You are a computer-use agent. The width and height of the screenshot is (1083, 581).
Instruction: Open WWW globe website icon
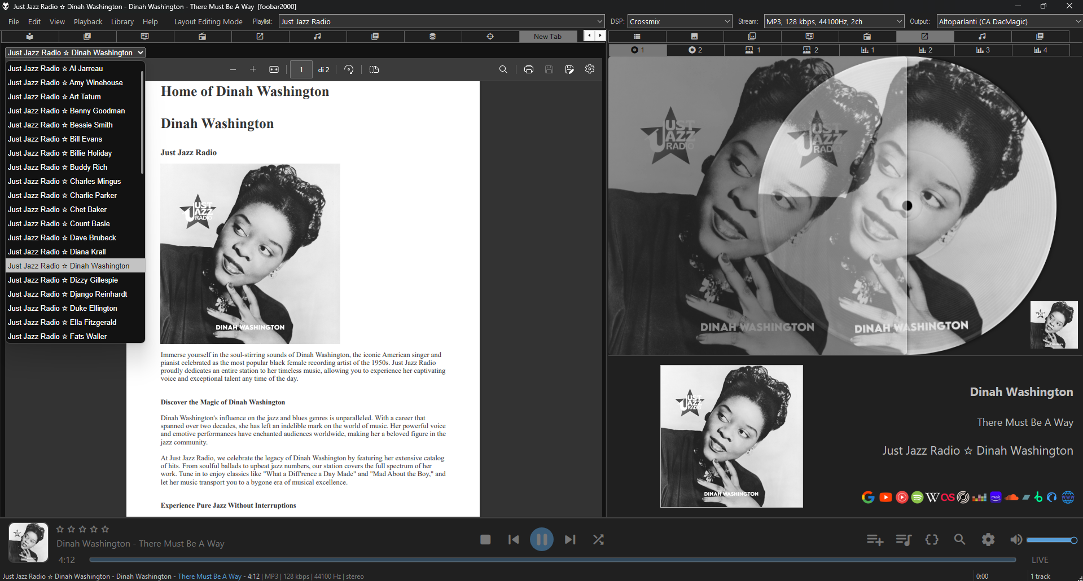[x=1068, y=497]
